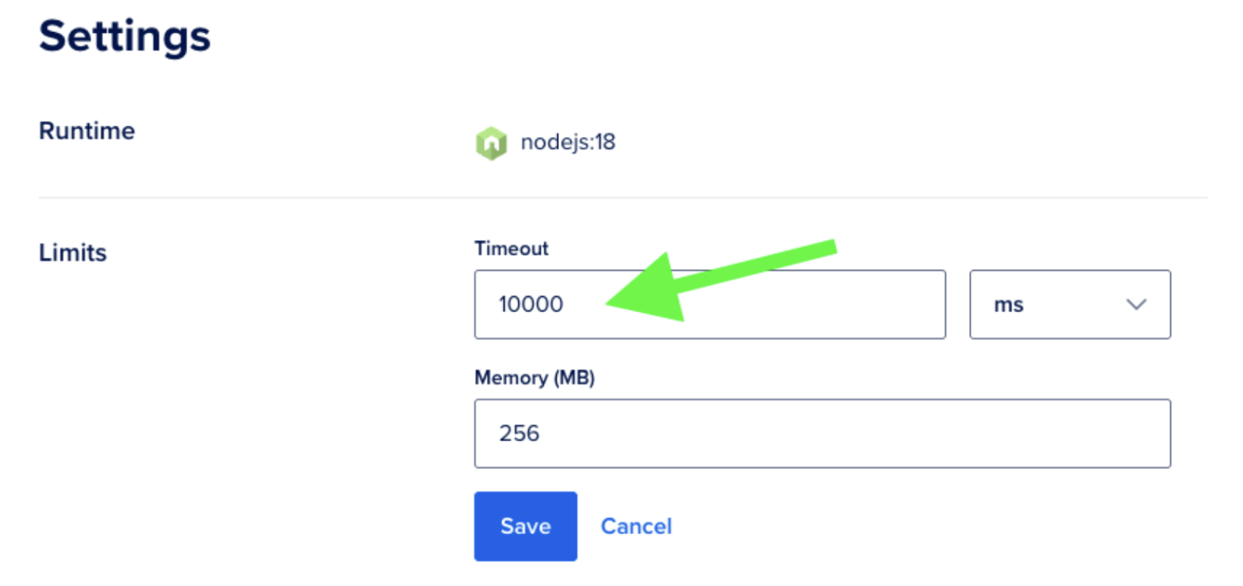Viewport: 1243px width, 586px height.
Task: Select the Timeout field label
Action: pyautogui.click(x=511, y=248)
